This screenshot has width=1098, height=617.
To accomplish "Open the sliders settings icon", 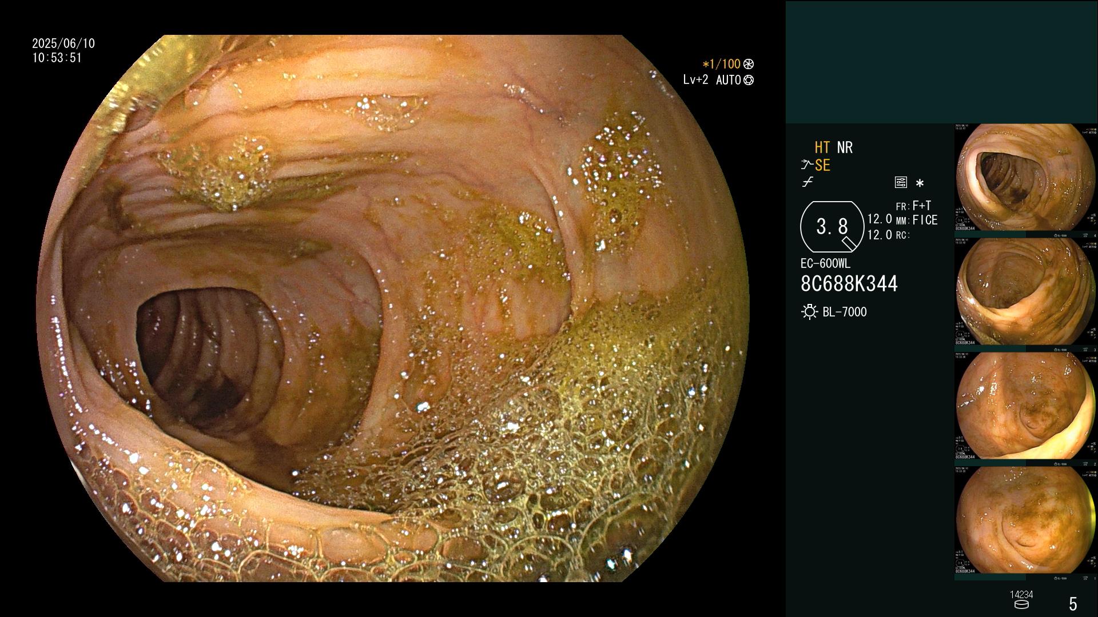I will click(901, 183).
